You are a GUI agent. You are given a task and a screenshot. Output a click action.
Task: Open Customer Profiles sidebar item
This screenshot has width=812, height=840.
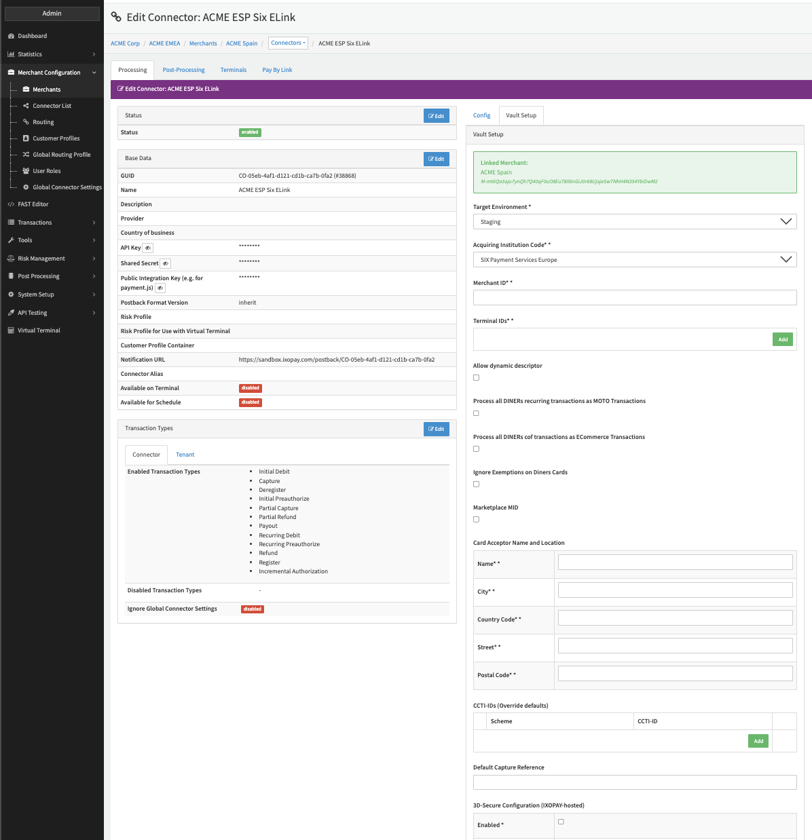click(x=56, y=138)
